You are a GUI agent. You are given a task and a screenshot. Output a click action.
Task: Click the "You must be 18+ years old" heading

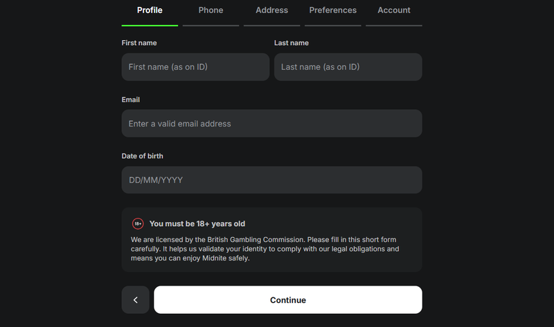(x=197, y=224)
